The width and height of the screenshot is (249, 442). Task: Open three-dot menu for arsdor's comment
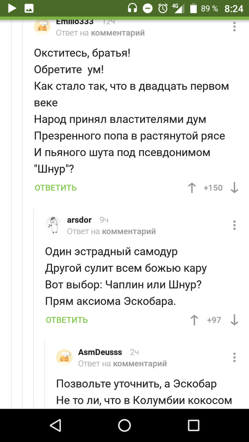pos(234,225)
